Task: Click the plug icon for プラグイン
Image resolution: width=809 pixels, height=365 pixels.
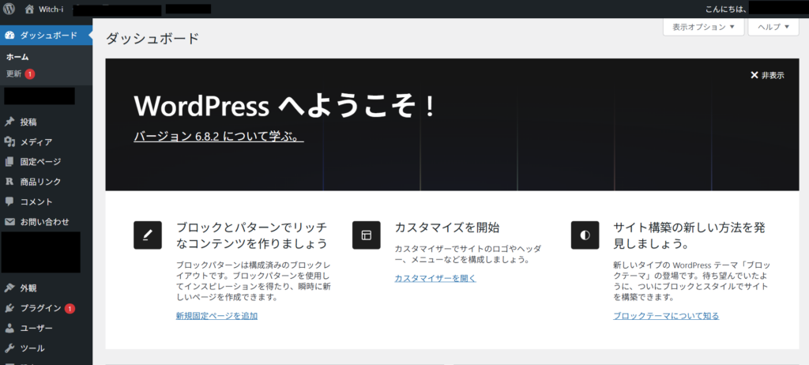Action: tap(9, 308)
